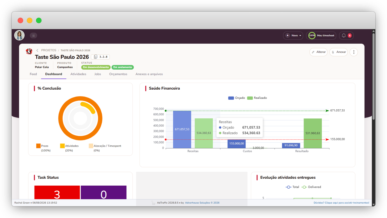Click the Polar Cola client name
The height and width of the screenshot is (218, 387).
pyautogui.click(x=42, y=67)
